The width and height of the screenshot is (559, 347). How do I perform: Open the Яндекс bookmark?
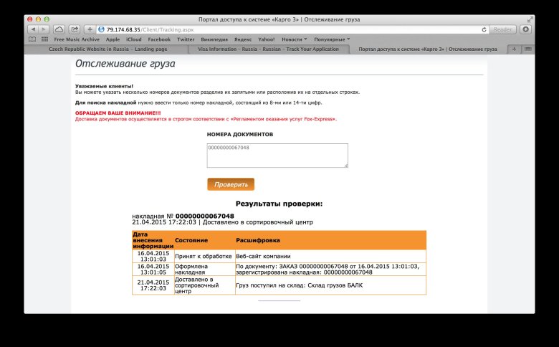click(242, 39)
